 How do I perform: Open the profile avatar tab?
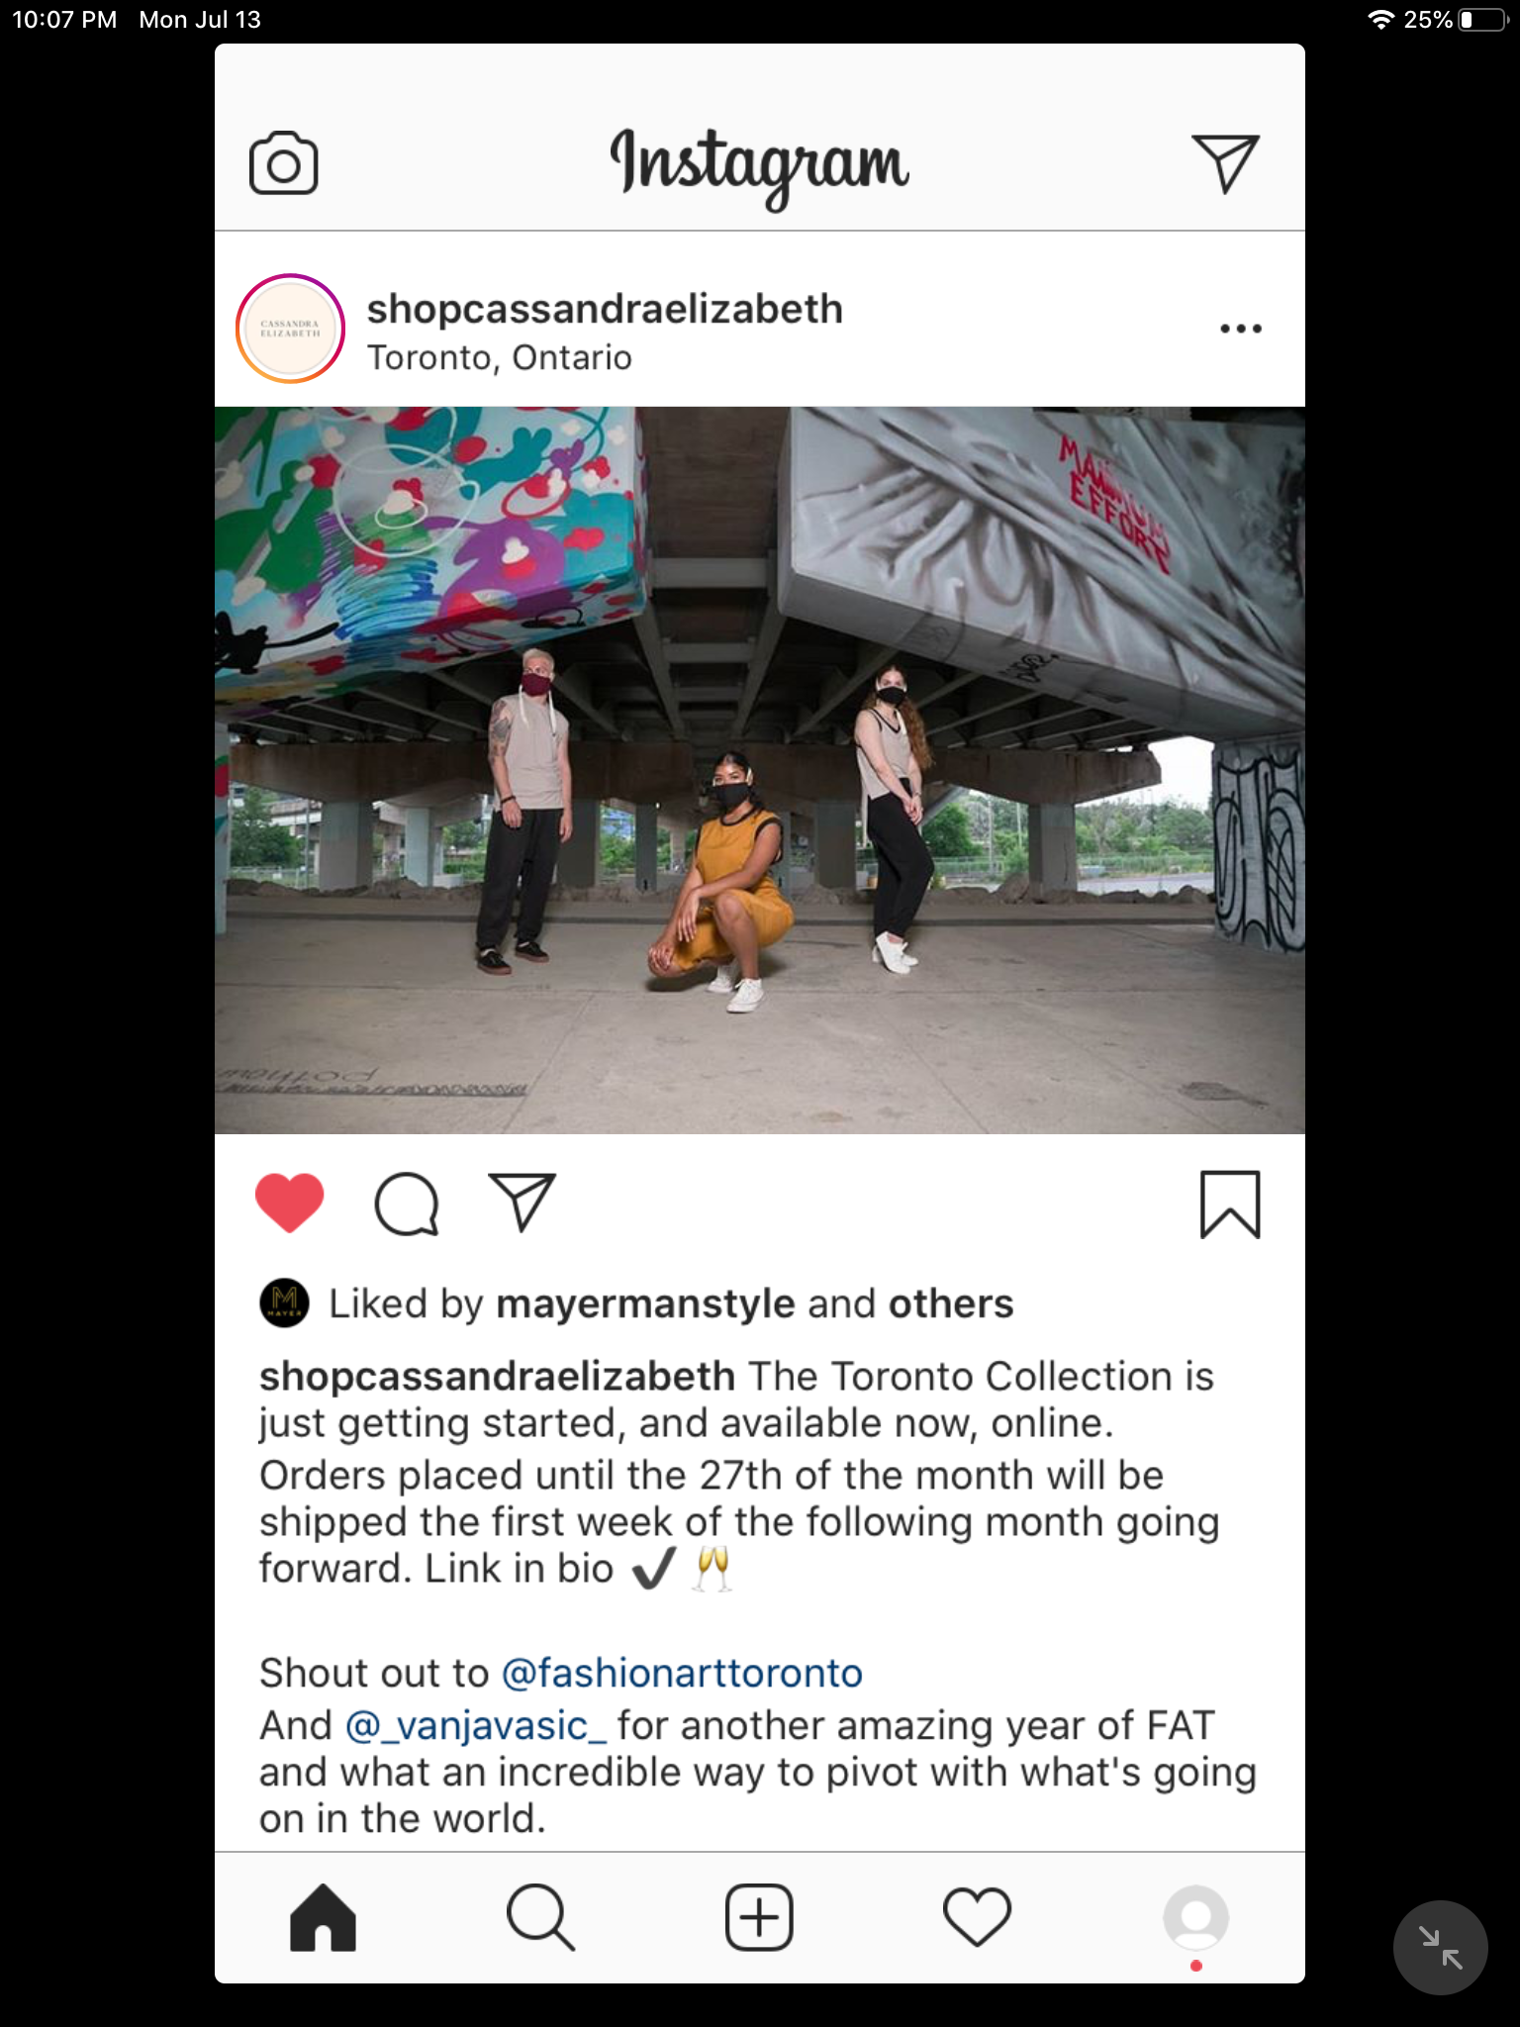[1195, 1918]
